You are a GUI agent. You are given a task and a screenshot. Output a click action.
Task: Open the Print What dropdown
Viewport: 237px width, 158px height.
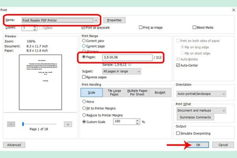[x=201, y=111]
